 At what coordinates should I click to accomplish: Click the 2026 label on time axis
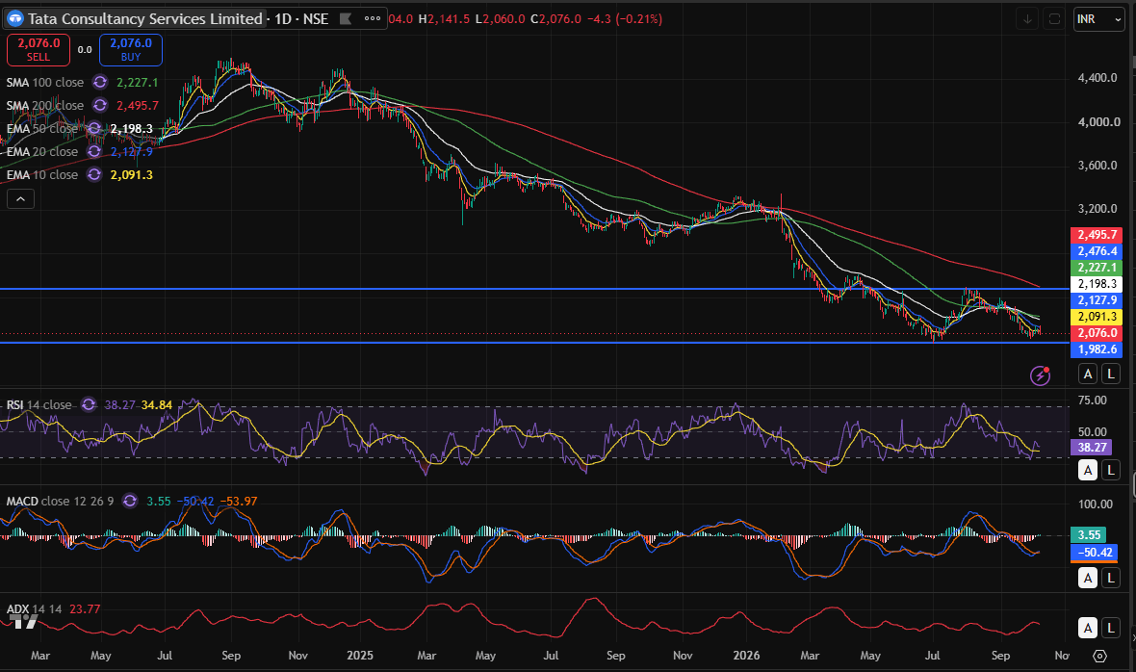[746, 656]
